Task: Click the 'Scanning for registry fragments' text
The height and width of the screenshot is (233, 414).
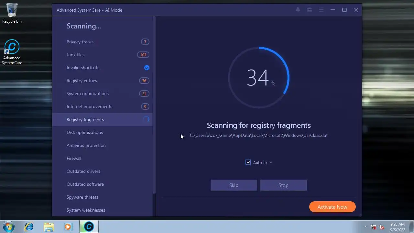Action: tap(259, 125)
